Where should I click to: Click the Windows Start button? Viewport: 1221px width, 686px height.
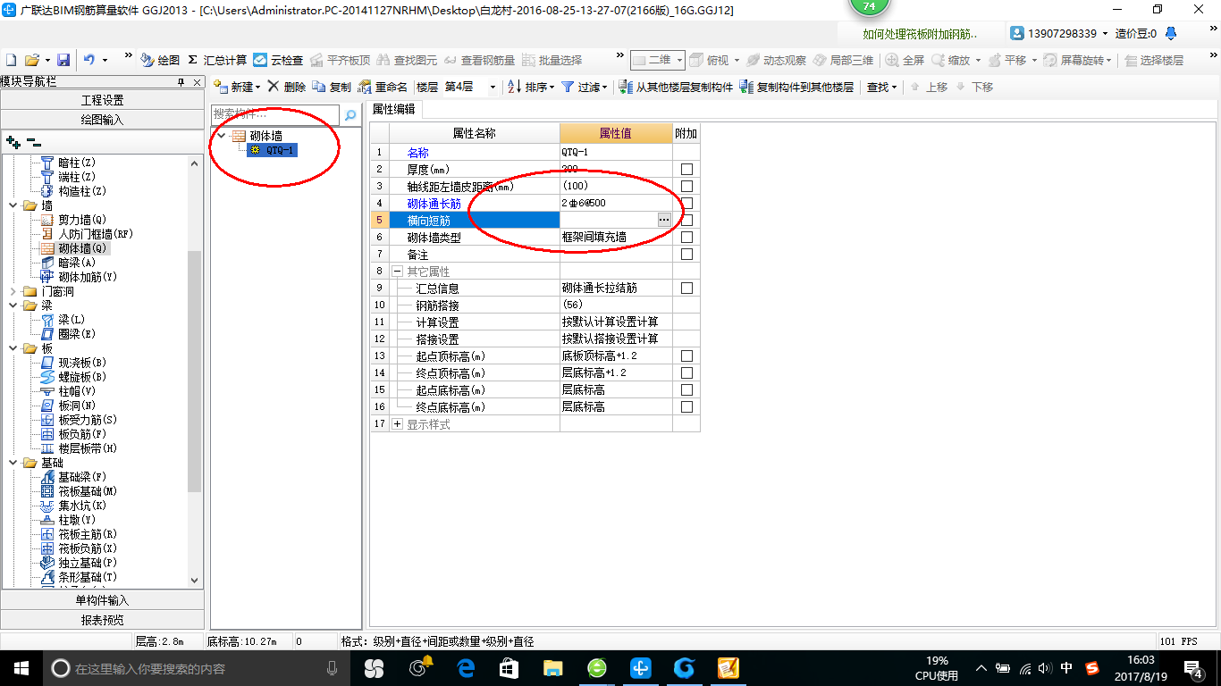pos(20,667)
